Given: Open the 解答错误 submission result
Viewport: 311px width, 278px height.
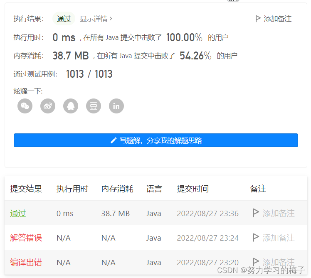Looking at the screenshot, I should [26, 238].
